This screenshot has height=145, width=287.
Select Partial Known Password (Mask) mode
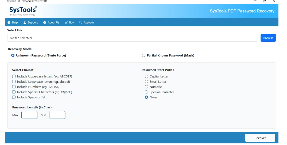[x=144, y=56]
